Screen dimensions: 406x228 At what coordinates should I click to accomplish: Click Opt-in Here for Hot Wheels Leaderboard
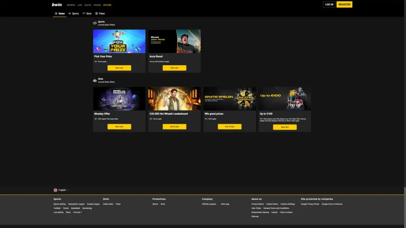click(x=174, y=127)
